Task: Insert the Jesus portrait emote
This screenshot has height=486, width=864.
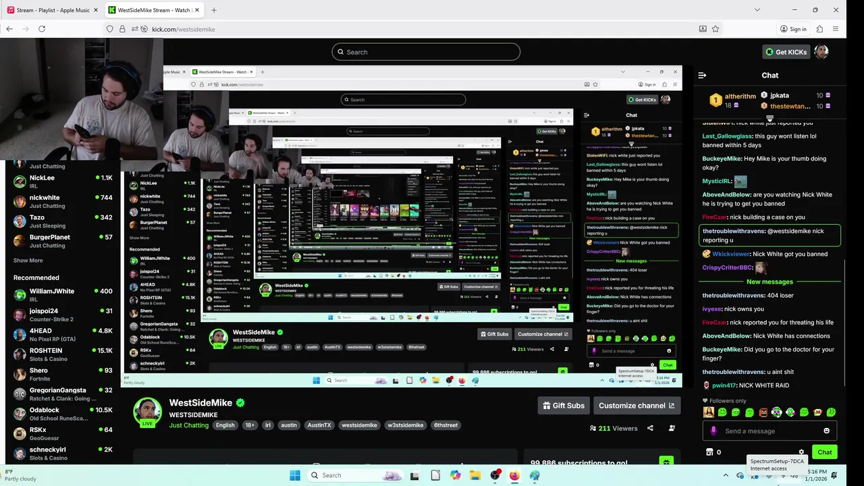Action: [x=709, y=412]
